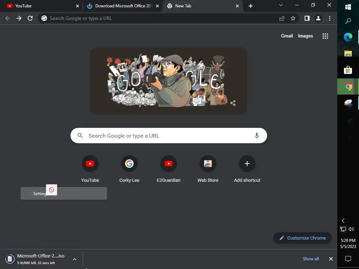The image size is (359, 269).
Task: Click the Customize Chrome button
Action: 303,238
